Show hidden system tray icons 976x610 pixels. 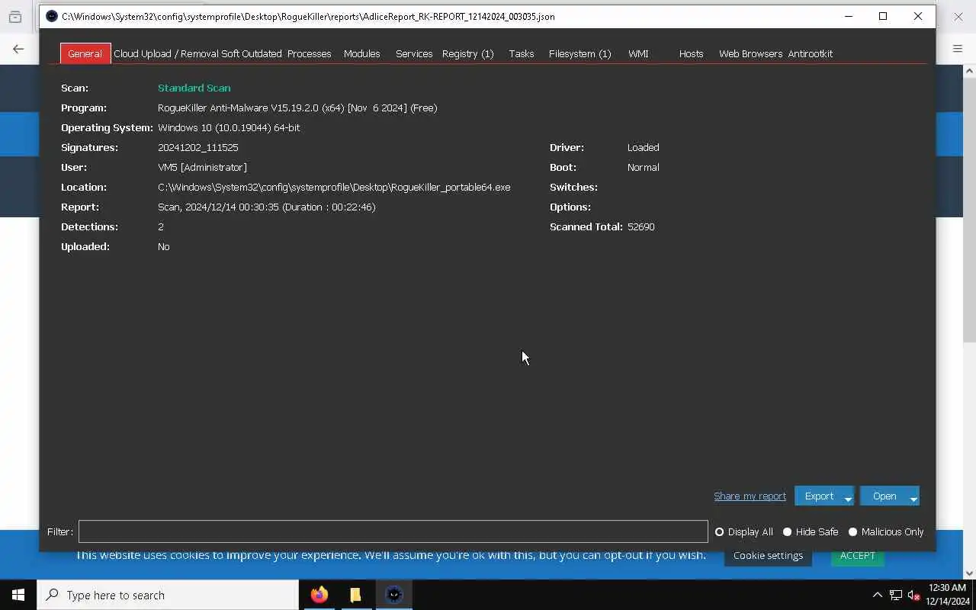pyautogui.click(x=877, y=595)
